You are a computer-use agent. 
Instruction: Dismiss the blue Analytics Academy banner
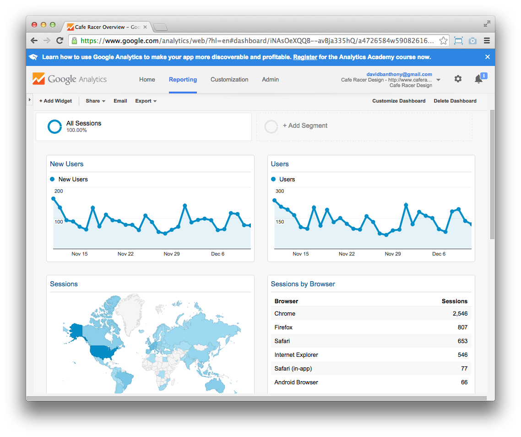tap(488, 57)
